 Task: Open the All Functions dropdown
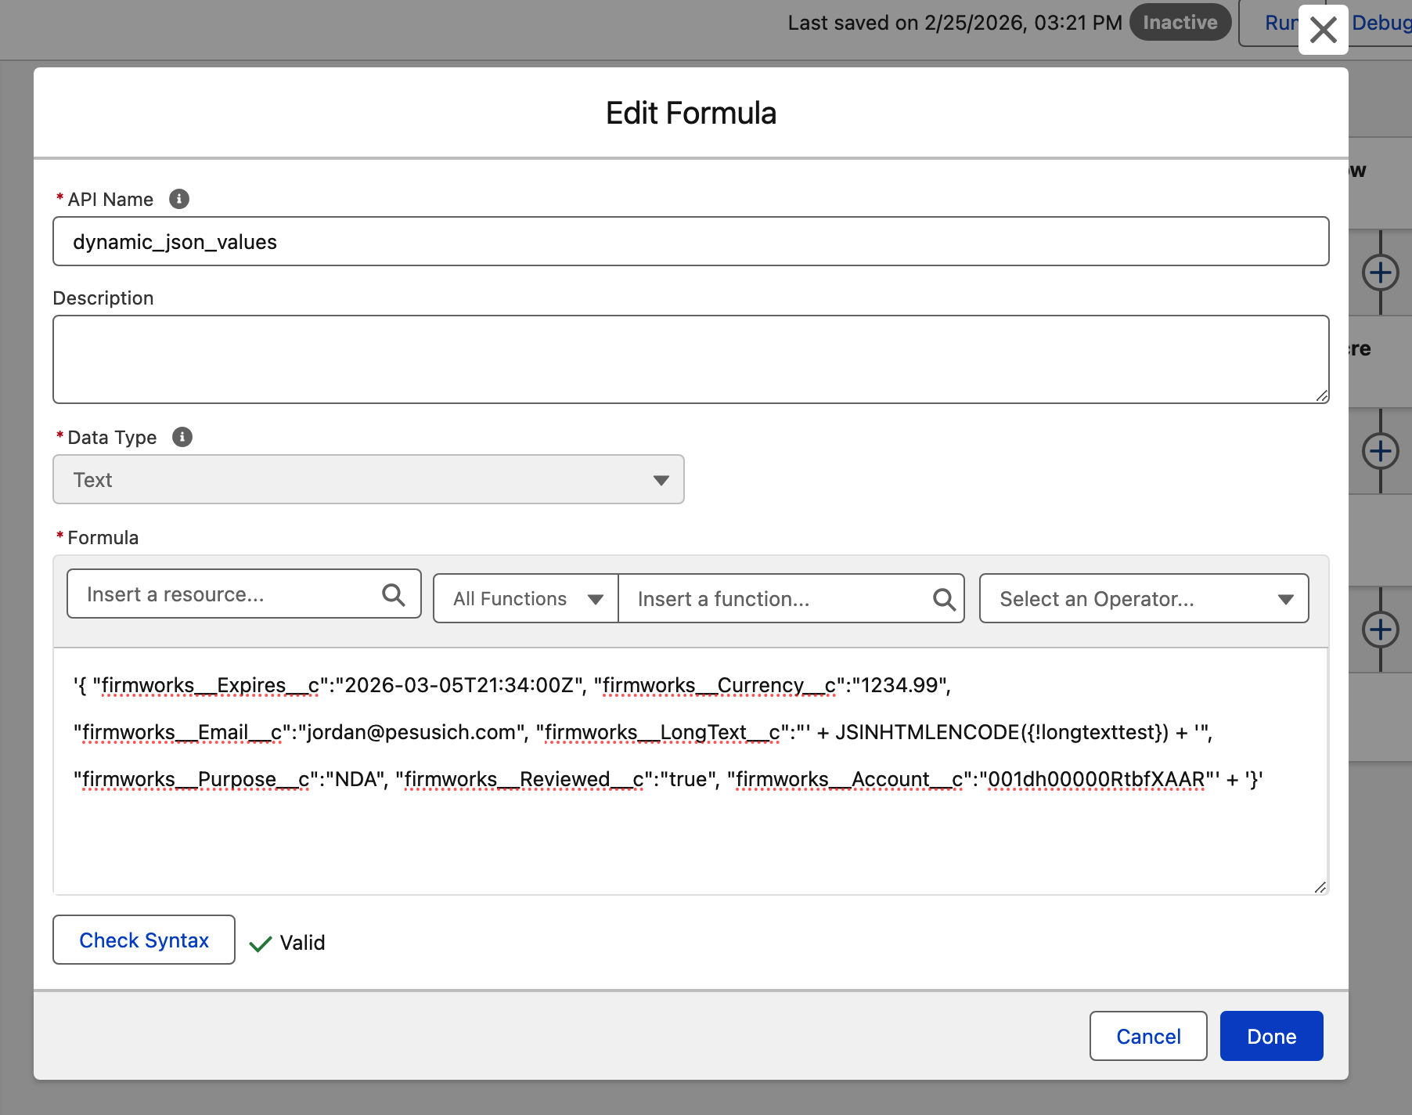click(524, 598)
